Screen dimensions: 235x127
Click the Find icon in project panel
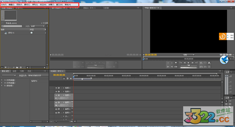[x=13, y=67]
